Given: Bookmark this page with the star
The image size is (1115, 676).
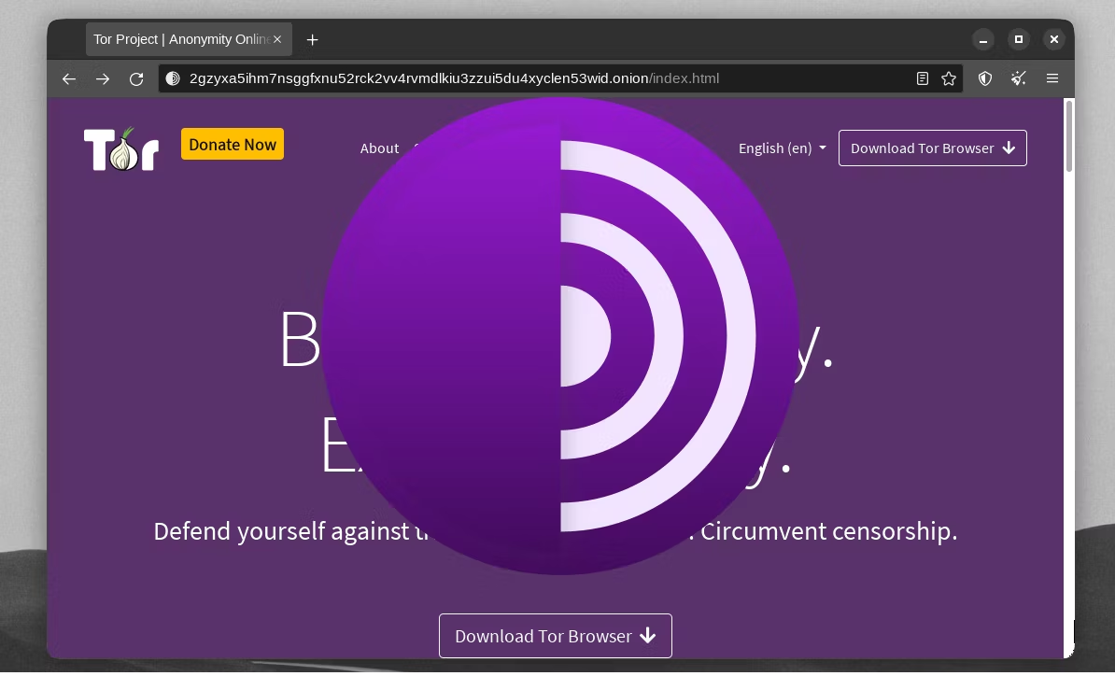Looking at the screenshot, I should click(949, 79).
